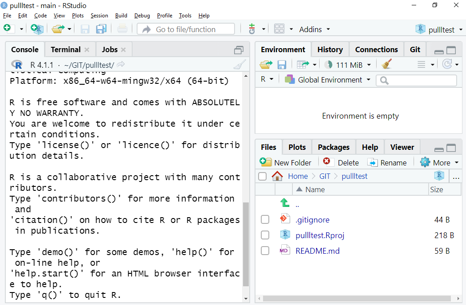Image resolution: width=466 pixels, height=305 pixels.
Task: Expand the Addins dropdown
Action: tap(314, 29)
